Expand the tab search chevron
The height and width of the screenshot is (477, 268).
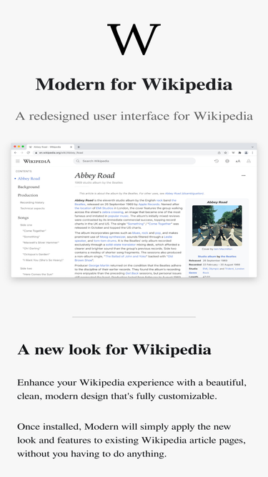point(252,147)
